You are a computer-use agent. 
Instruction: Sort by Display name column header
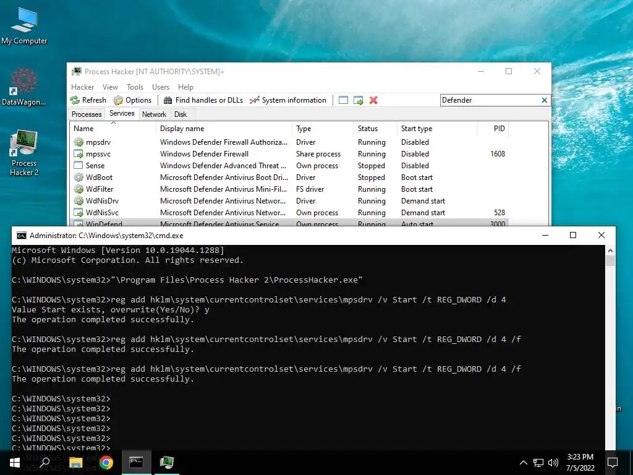coord(224,129)
